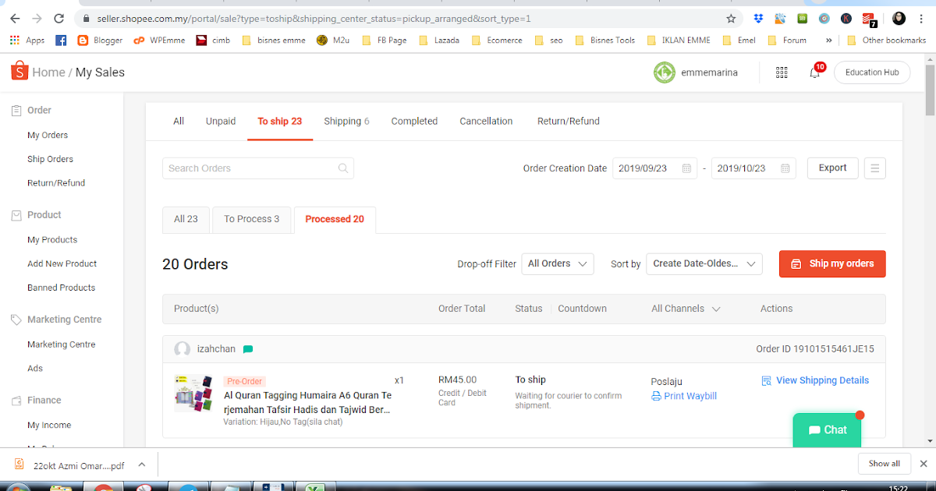936x491 pixels.
Task: Click the Product section icon in sidebar
Action: pyautogui.click(x=16, y=215)
